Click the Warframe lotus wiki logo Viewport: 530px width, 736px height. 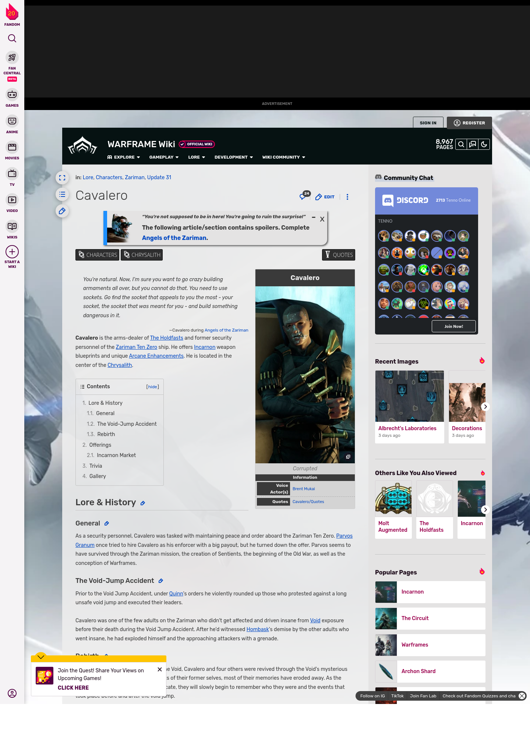click(82, 145)
